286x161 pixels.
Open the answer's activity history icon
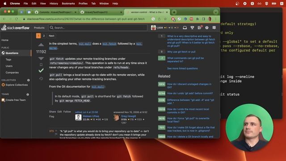(x=41, y=79)
